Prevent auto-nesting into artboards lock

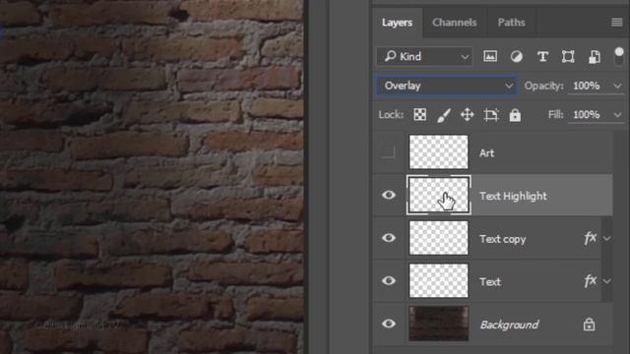[491, 115]
